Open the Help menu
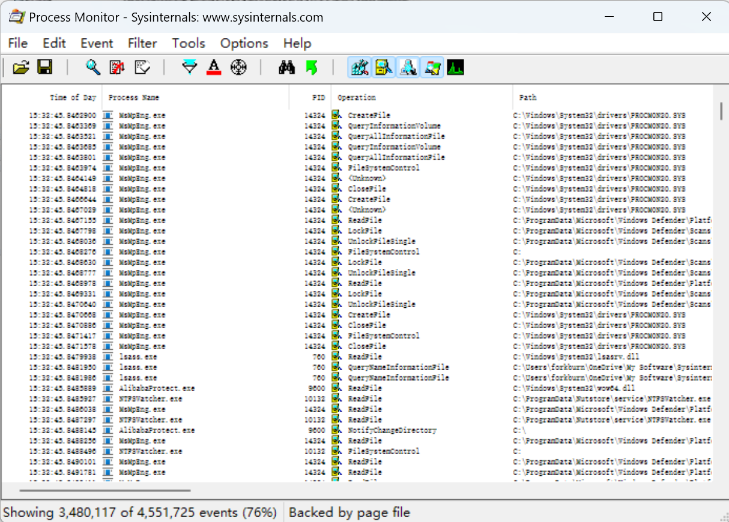This screenshot has height=522, width=729. 297,43
